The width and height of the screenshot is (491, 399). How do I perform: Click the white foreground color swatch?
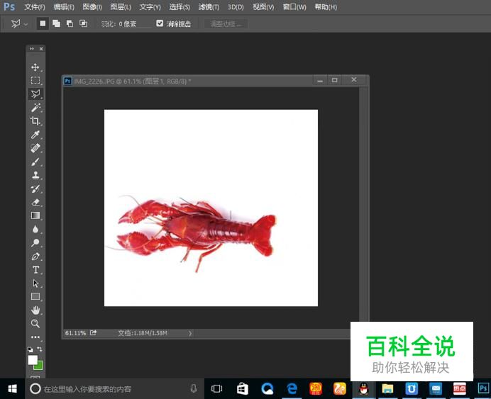click(33, 360)
